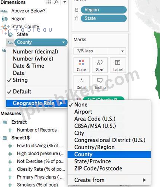
Task: Choose Congressional District (U.S.) role
Action: [x=110, y=140]
